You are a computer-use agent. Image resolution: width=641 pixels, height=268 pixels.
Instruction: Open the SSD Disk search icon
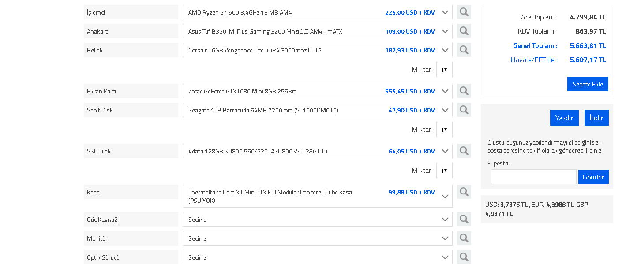point(464,151)
